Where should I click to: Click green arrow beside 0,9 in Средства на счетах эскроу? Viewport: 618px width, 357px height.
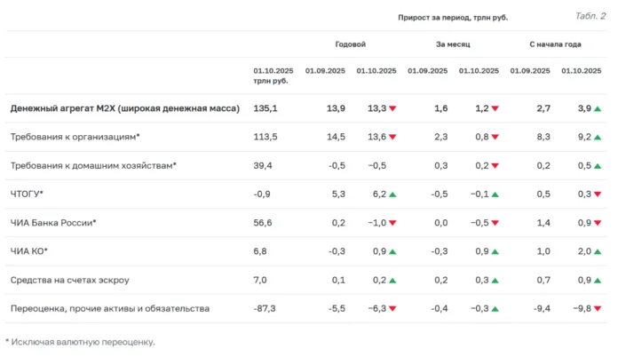pyautogui.click(x=598, y=280)
